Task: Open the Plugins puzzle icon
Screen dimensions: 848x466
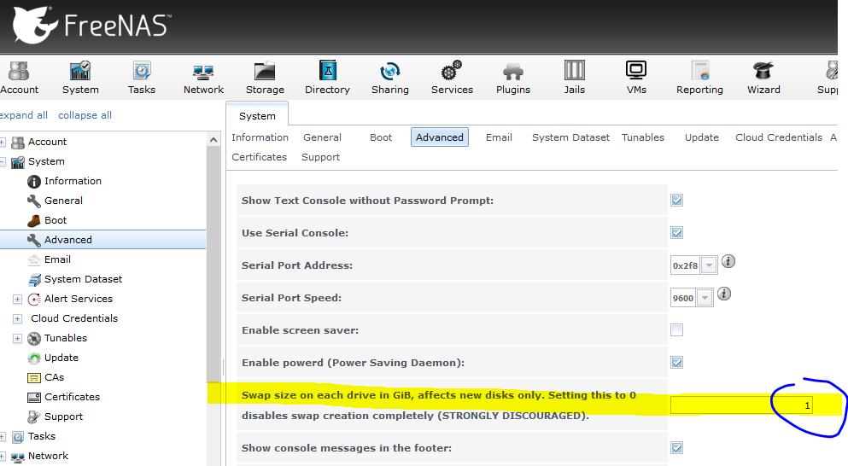Action: click(x=513, y=72)
